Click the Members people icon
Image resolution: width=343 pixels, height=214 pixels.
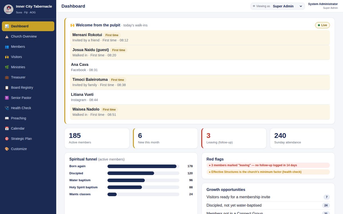tap(7, 47)
